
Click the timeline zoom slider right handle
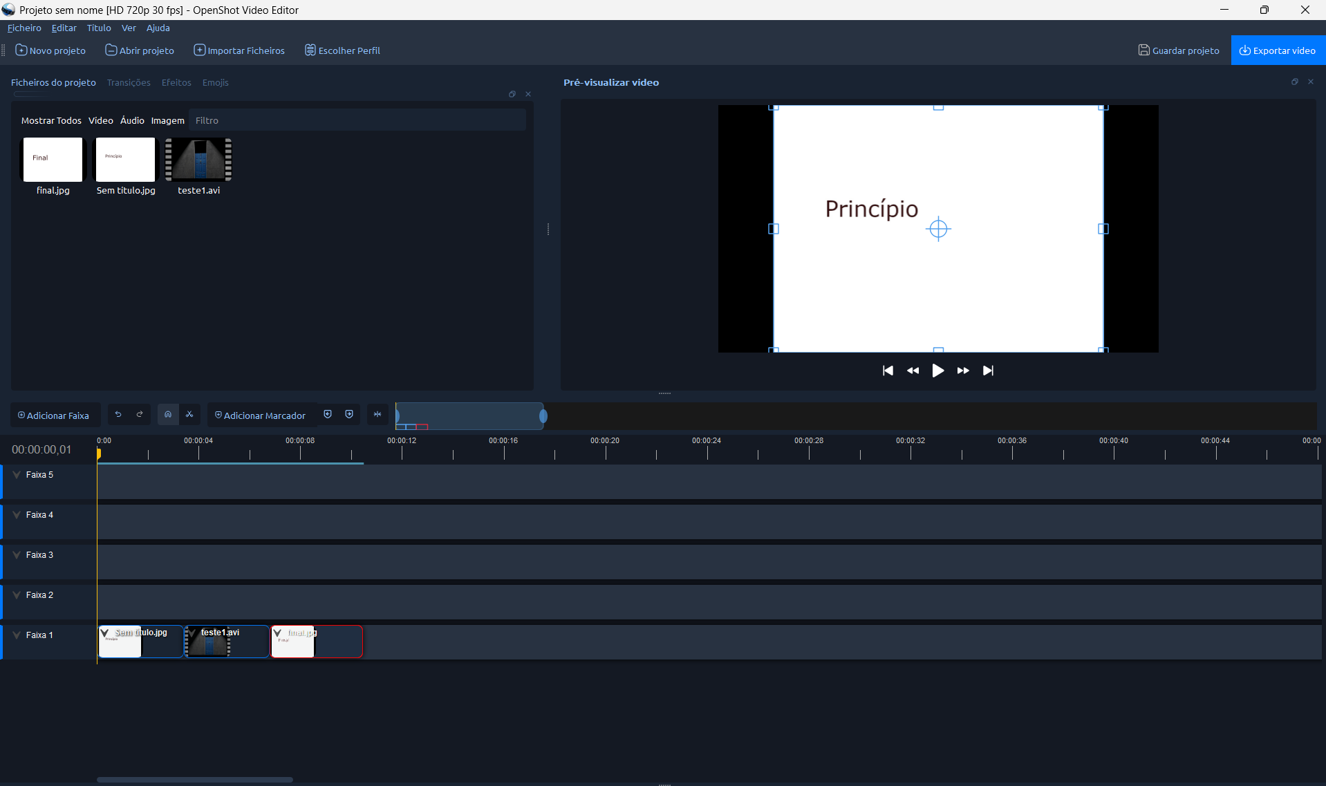[x=543, y=415]
